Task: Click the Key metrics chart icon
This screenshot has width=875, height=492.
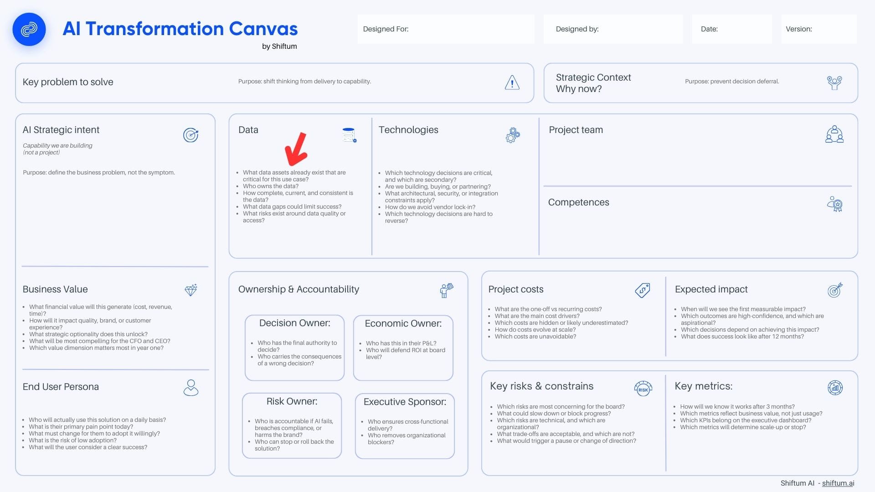Action: pyautogui.click(x=835, y=388)
